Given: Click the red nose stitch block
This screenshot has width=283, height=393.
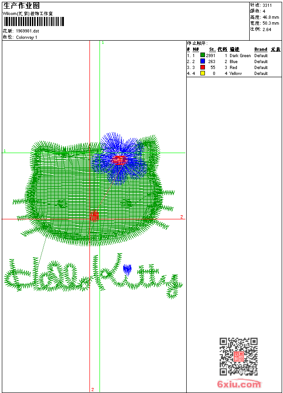Looking at the screenshot, I should [x=94, y=216].
